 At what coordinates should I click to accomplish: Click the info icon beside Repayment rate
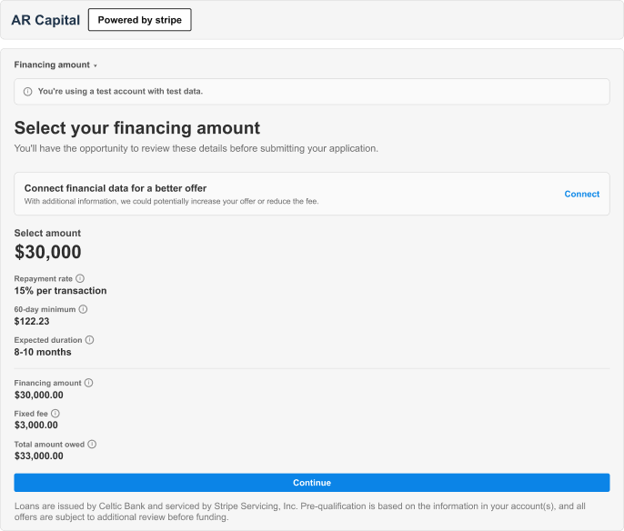[x=80, y=278]
